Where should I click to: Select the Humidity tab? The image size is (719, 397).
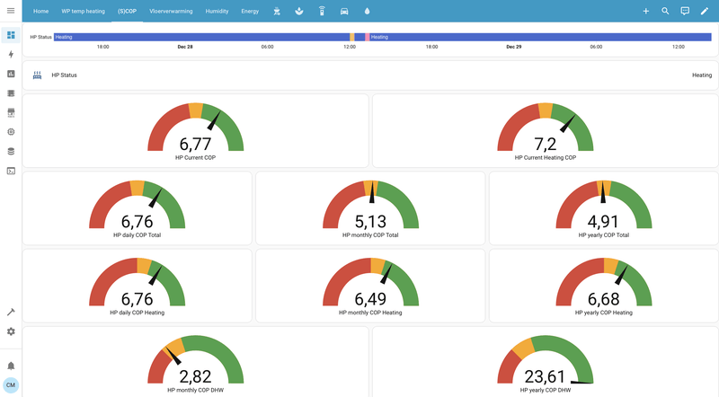217,12
